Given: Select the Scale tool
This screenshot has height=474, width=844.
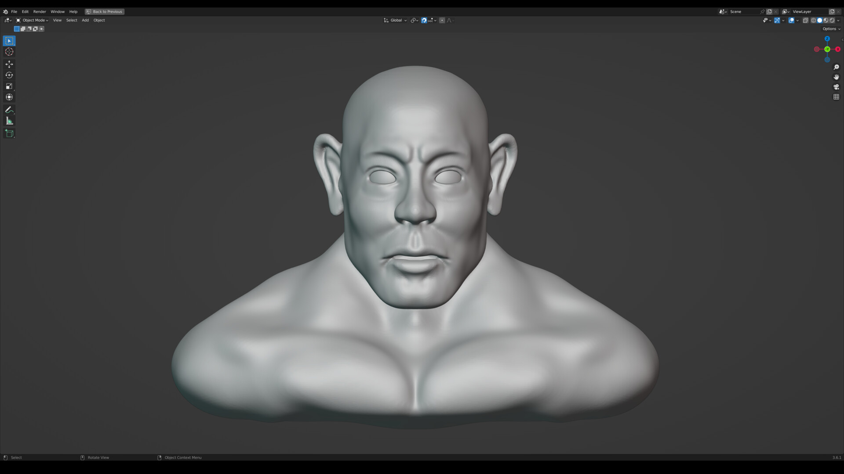Looking at the screenshot, I should pos(9,86).
